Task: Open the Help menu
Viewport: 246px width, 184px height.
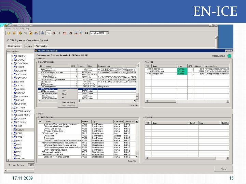Action: [x=27, y=29]
